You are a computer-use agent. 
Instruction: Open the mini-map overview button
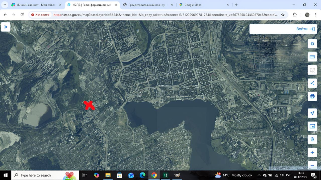pos(312,126)
